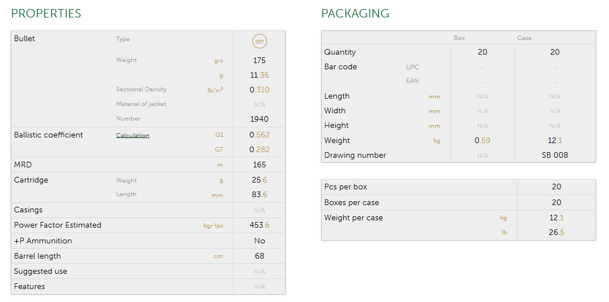Click the weight per case 26.5 lb
This screenshot has width=609, height=302.
(x=556, y=232)
